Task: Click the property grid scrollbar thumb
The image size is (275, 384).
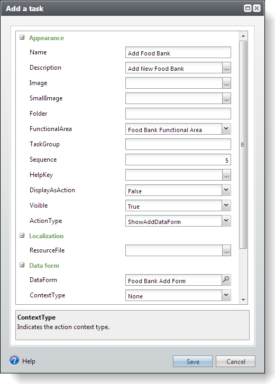Action: click(x=243, y=145)
